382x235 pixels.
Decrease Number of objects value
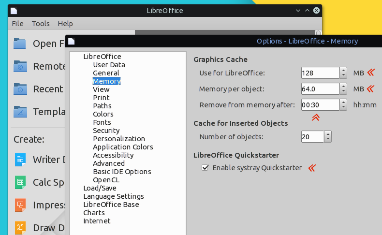pyautogui.click(x=328, y=140)
